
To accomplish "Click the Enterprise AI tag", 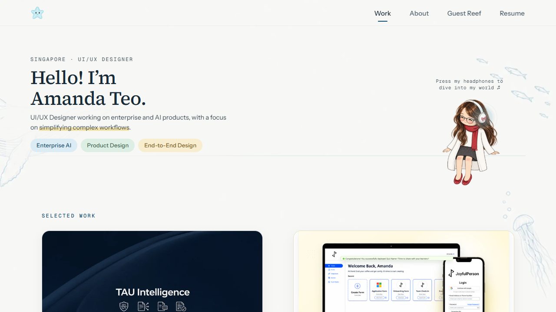I will (x=54, y=146).
